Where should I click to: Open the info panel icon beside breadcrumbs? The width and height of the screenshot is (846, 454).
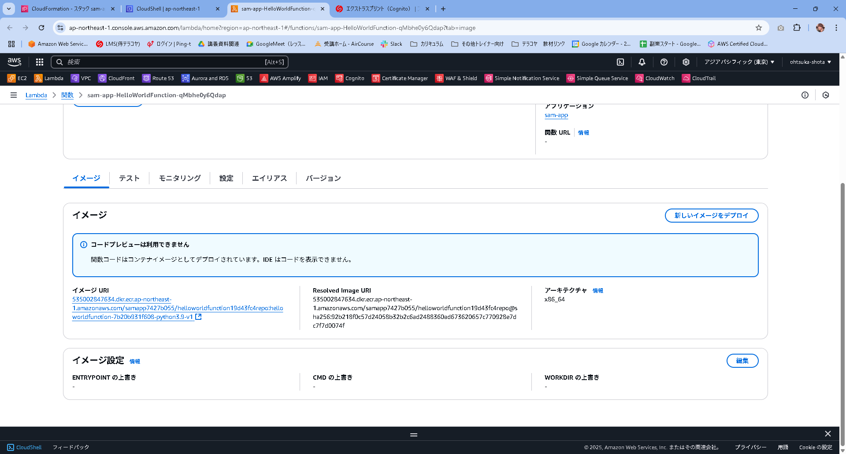point(805,95)
